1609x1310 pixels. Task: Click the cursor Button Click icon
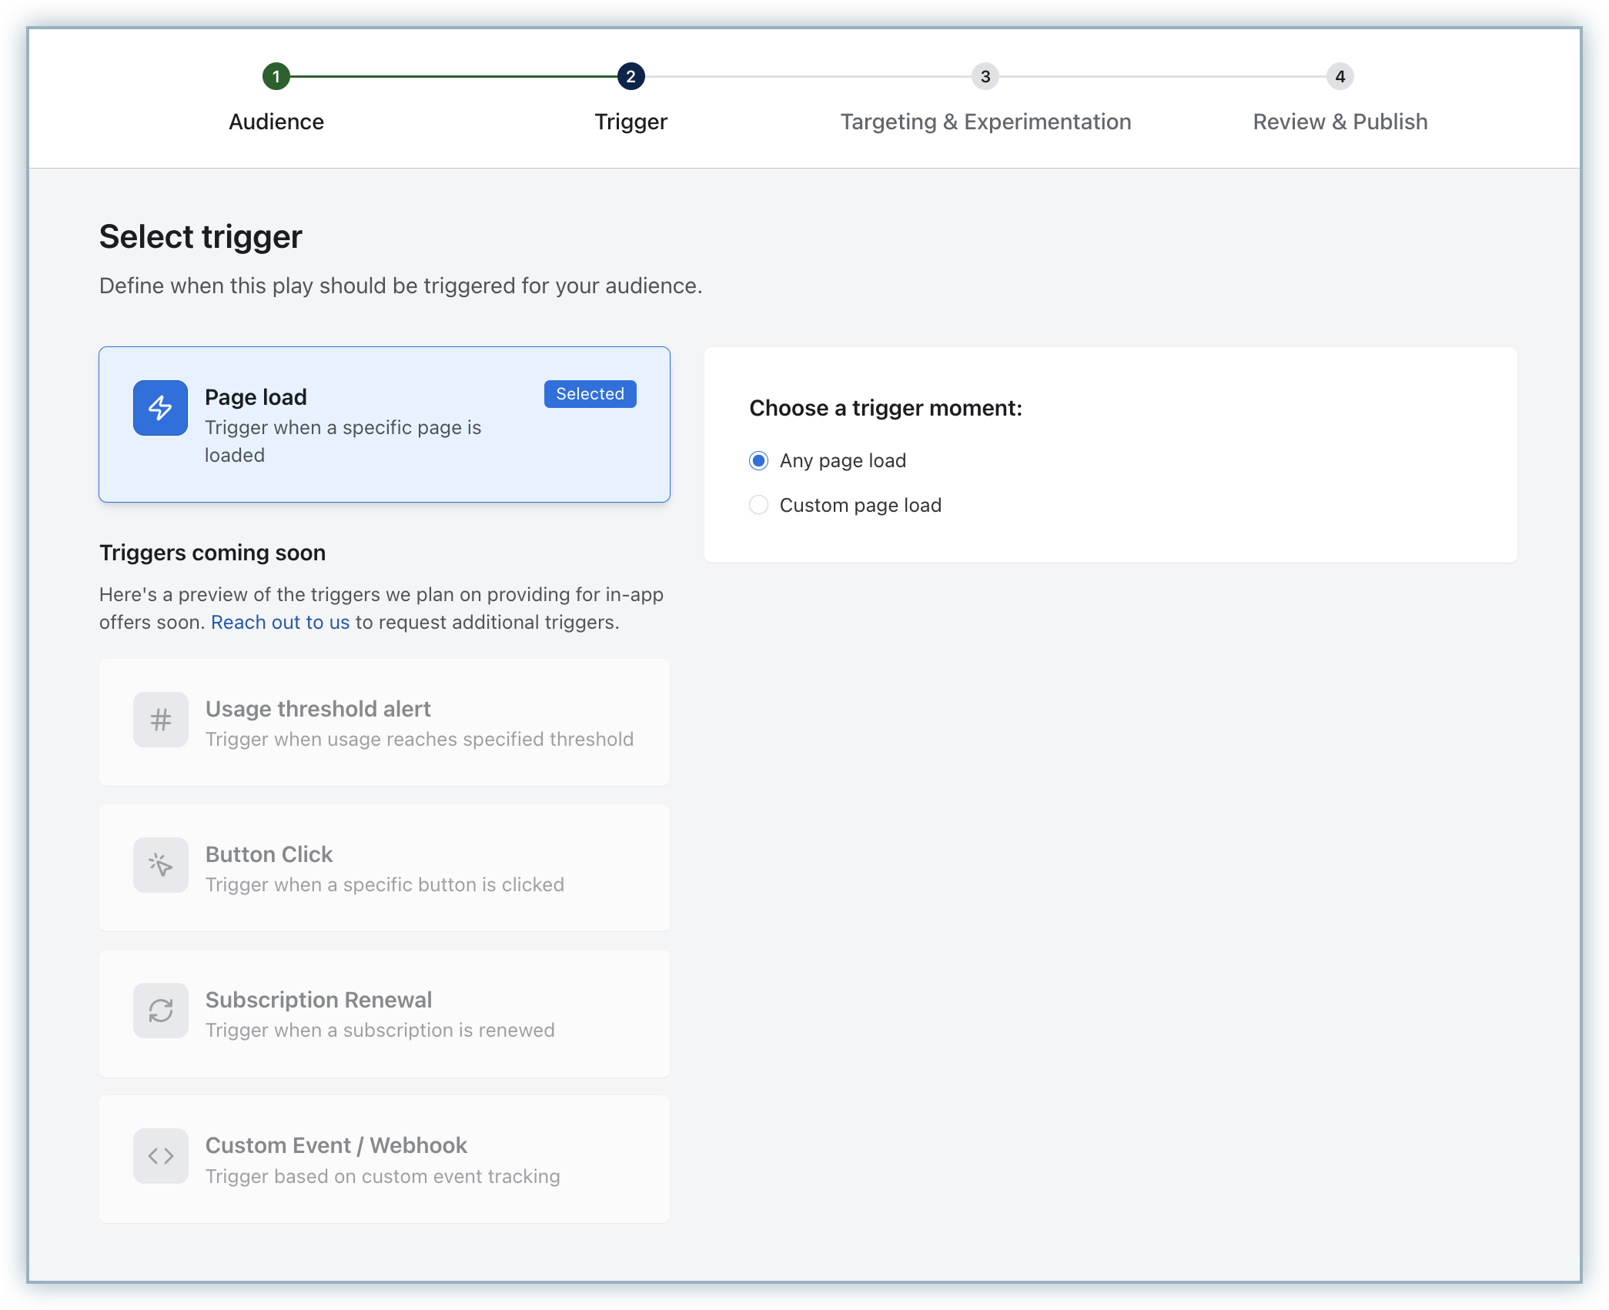point(160,865)
